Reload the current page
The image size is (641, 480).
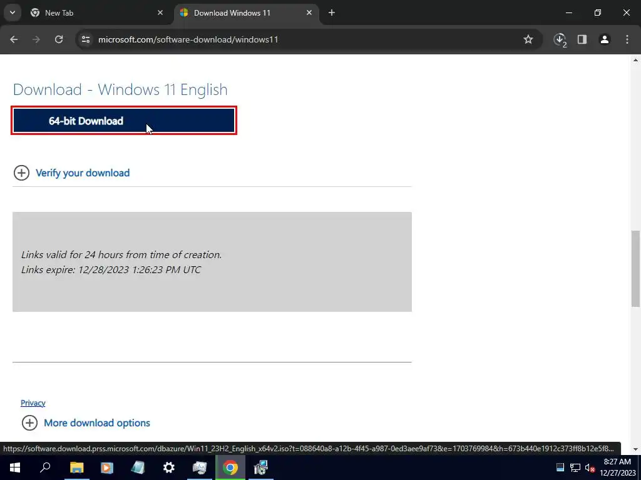coord(59,39)
